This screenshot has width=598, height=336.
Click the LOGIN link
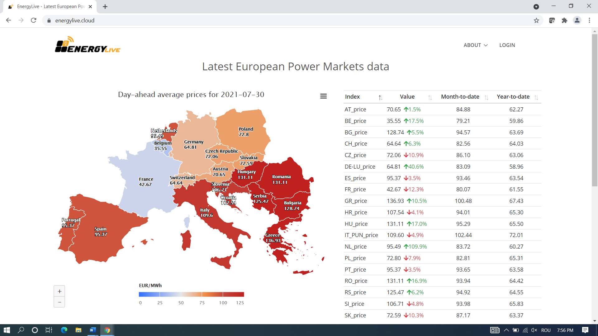[x=507, y=45]
